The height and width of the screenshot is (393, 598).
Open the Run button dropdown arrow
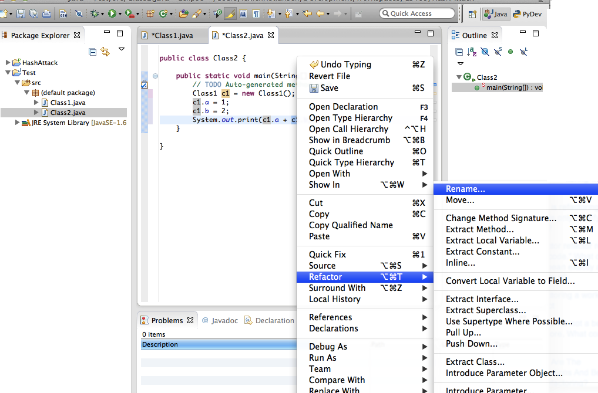[120, 15]
